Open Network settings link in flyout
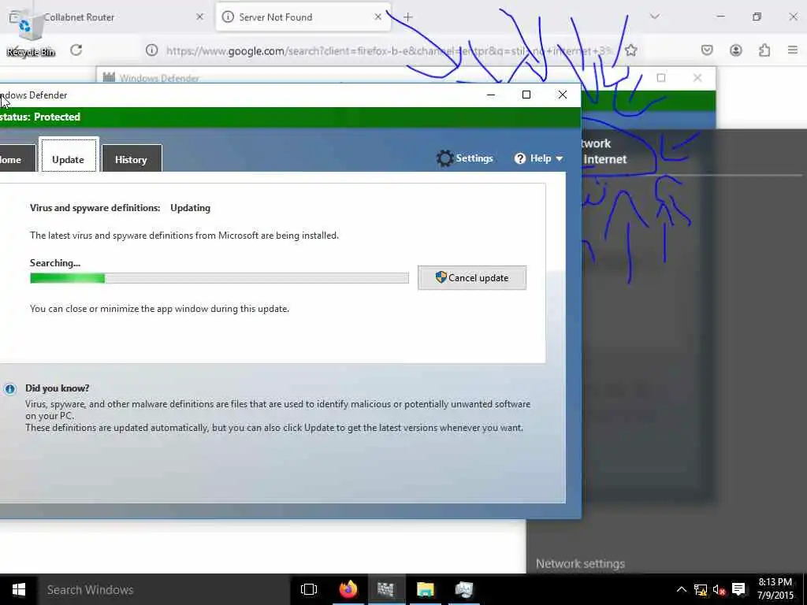Image resolution: width=807 pixels, height=605 pixels. click(x=580, y=564)
